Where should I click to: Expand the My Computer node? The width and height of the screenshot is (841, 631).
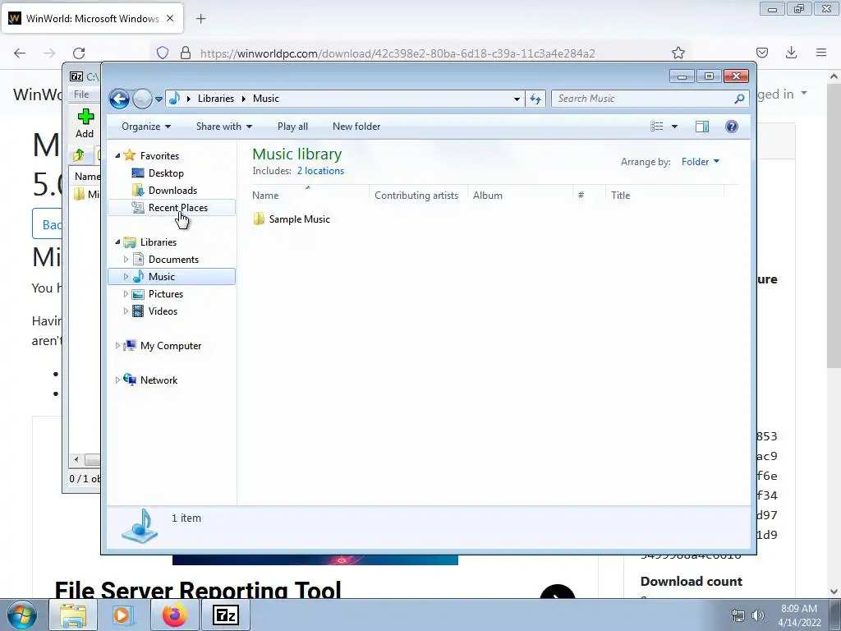117,346
